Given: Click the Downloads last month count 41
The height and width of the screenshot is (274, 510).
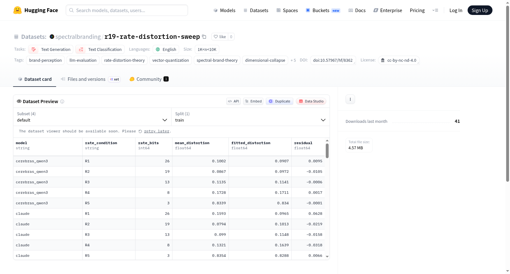Looking at the screenshot, I should [x=457, y=121].
